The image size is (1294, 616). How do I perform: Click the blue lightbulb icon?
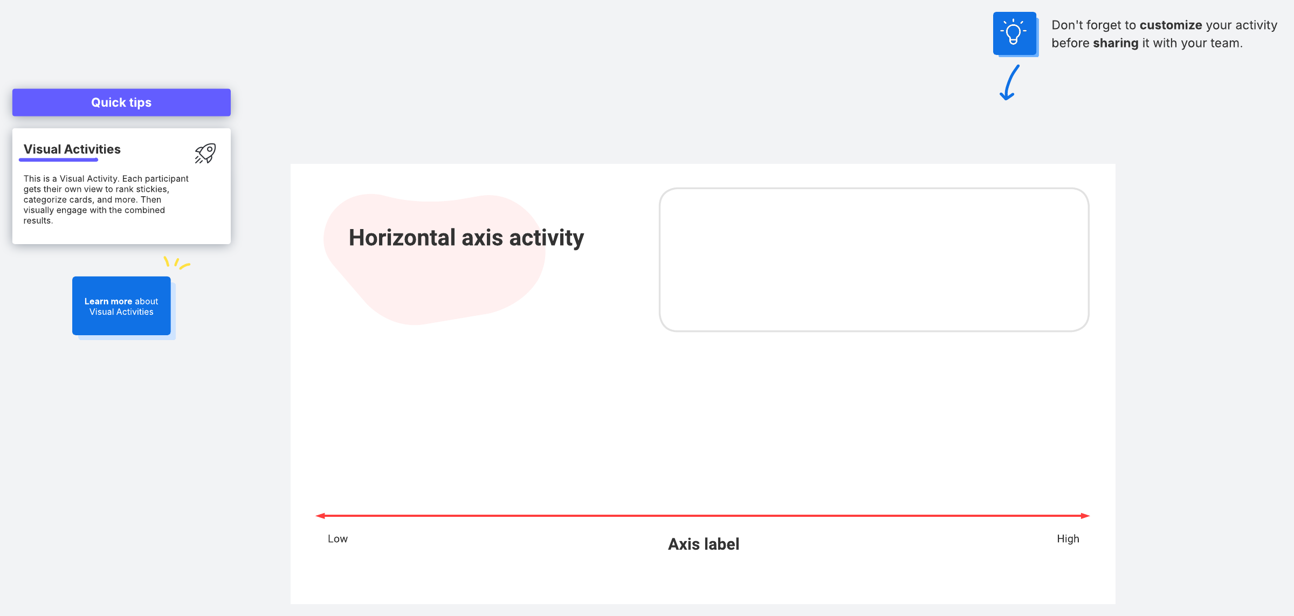(x=1014, y=33)
